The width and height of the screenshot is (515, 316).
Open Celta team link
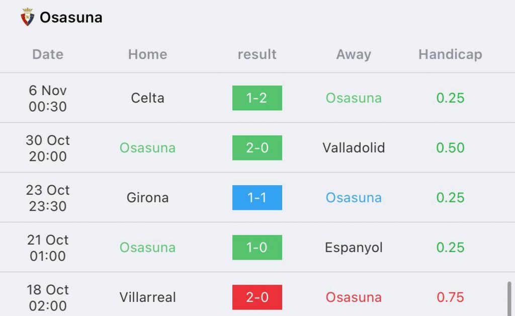pos(147,98)
